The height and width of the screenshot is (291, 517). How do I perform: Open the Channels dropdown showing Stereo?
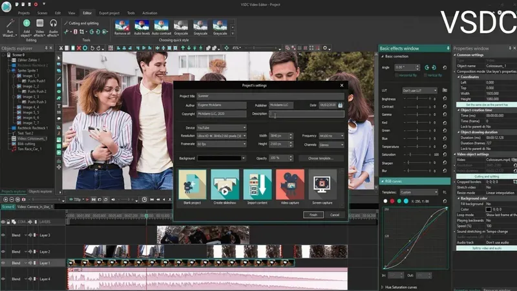(x=332, y=145)
